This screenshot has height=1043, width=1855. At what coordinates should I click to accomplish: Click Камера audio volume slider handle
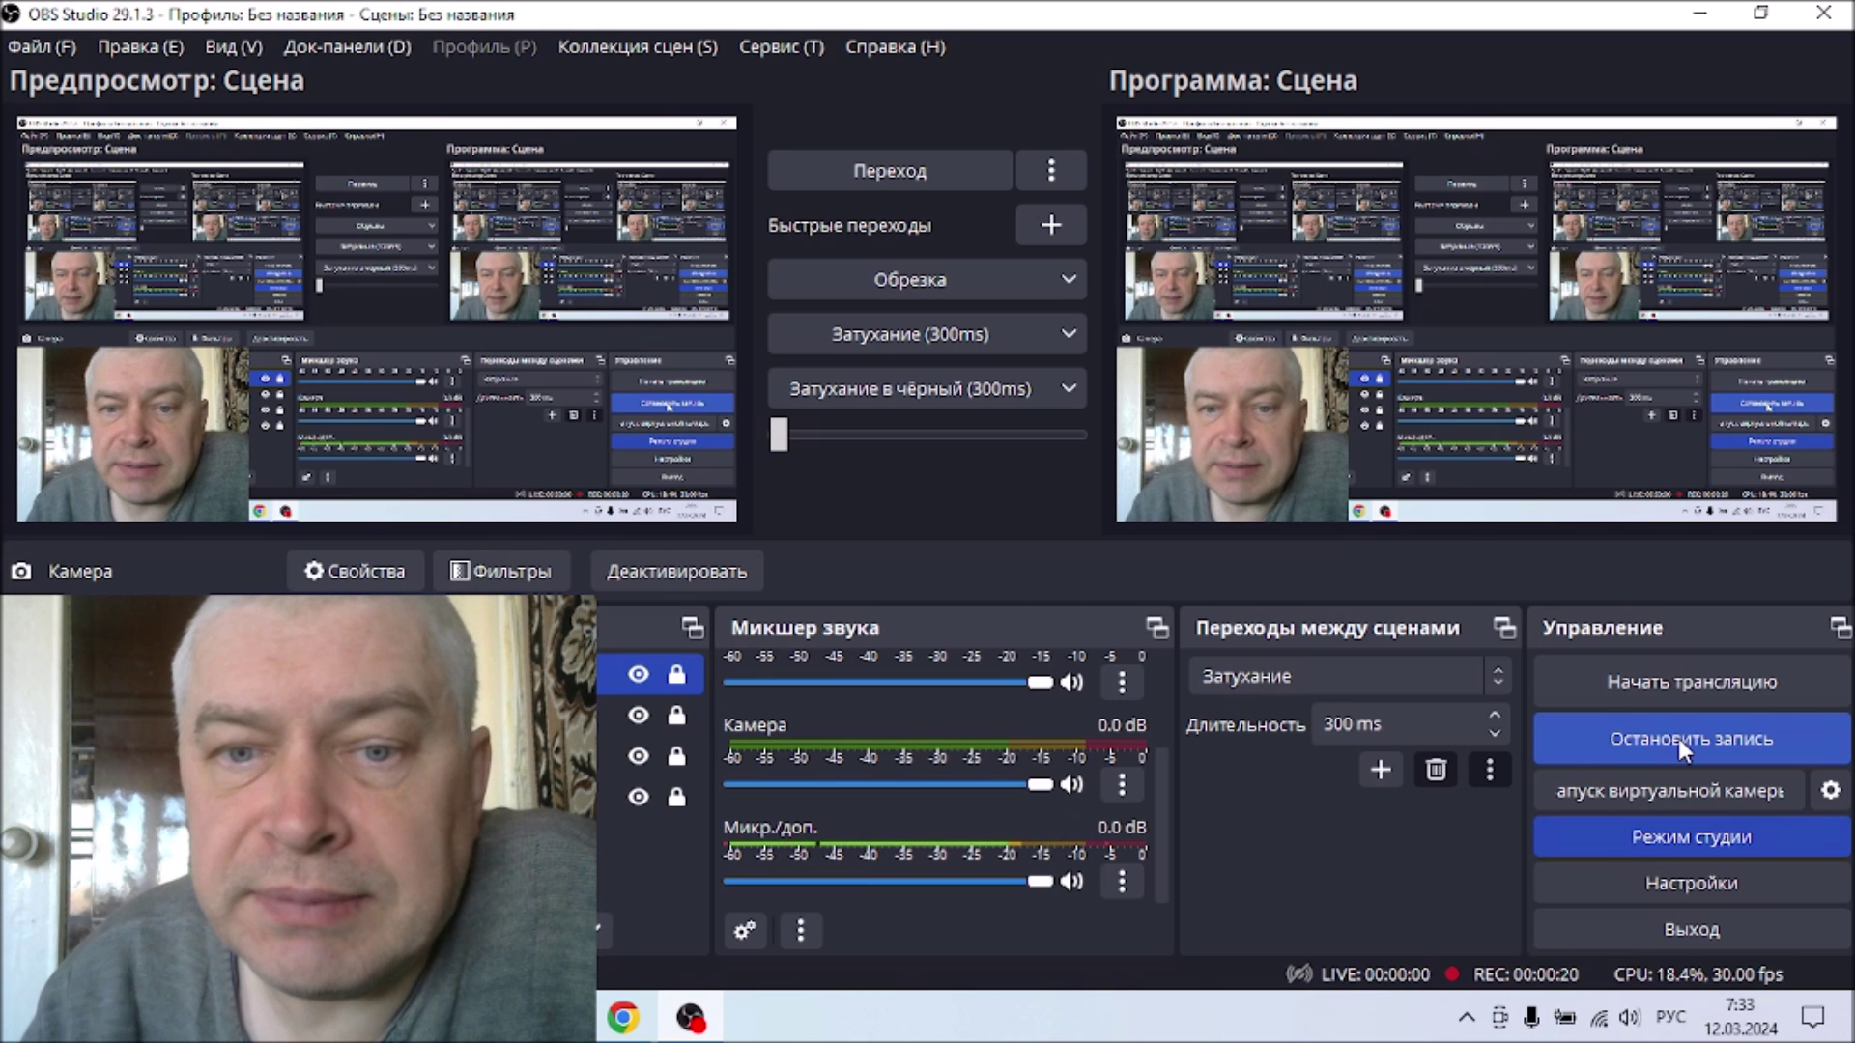pyautogui.click(x=1040, y=784)
